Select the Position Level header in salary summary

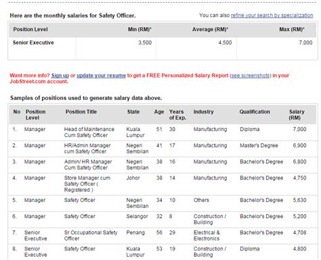click(x=30, y=30)
